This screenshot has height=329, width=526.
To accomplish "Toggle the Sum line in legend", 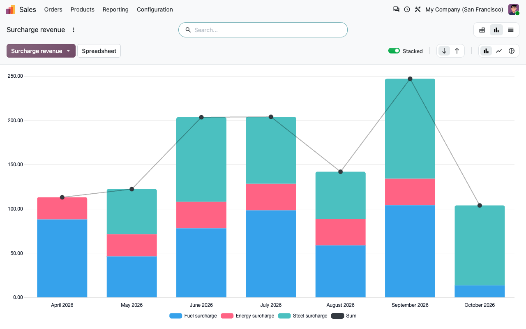I will tap(344, 316).
